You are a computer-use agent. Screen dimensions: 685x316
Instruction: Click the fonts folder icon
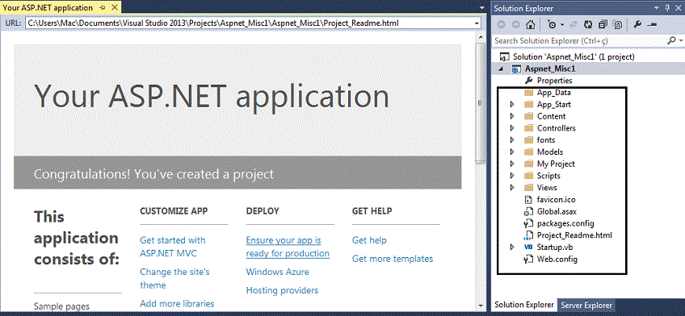[x=528, y=140]
